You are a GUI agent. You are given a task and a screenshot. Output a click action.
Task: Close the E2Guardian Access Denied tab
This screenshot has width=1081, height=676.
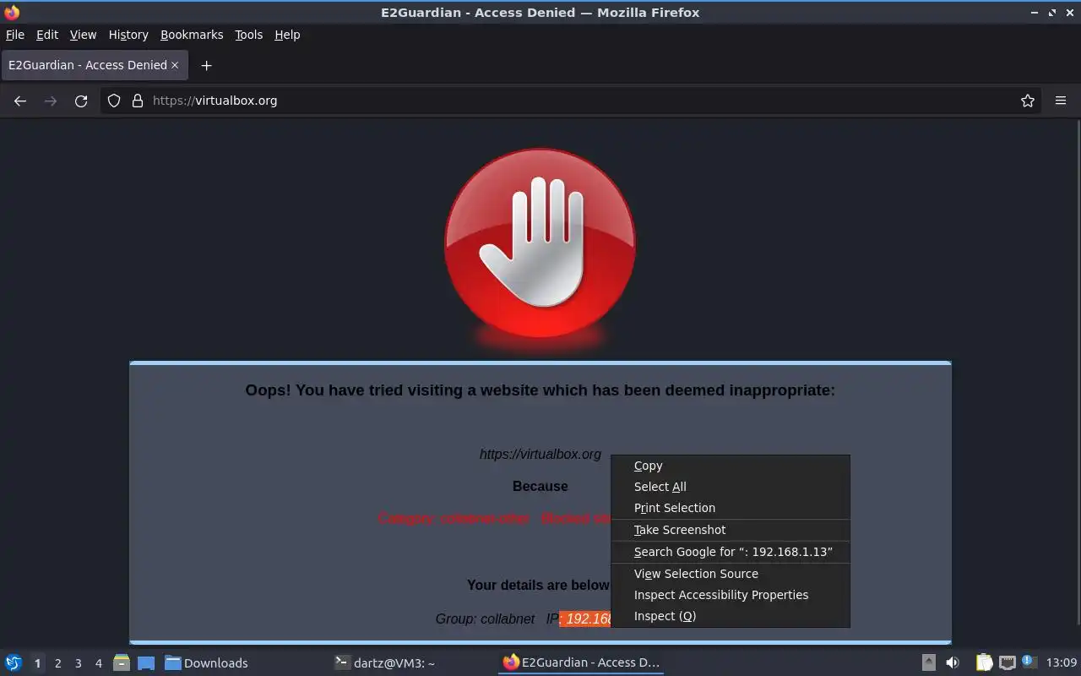click(x=175, y=65)
